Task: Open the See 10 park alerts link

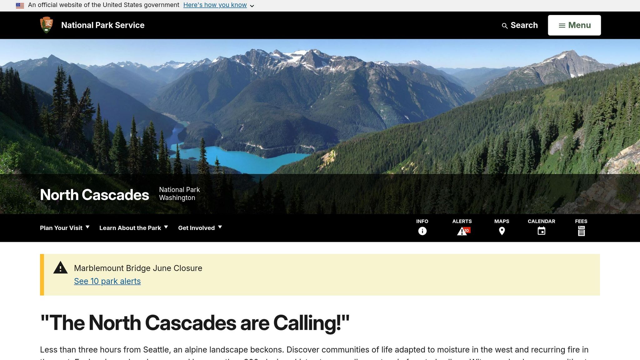Action: [107, 281]
